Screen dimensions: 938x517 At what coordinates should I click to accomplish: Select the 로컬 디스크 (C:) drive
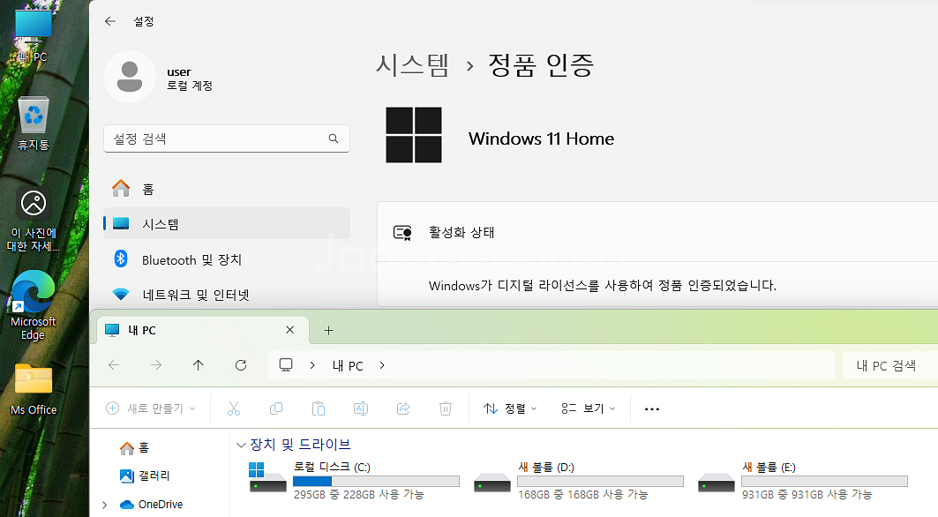pos(354,480)
